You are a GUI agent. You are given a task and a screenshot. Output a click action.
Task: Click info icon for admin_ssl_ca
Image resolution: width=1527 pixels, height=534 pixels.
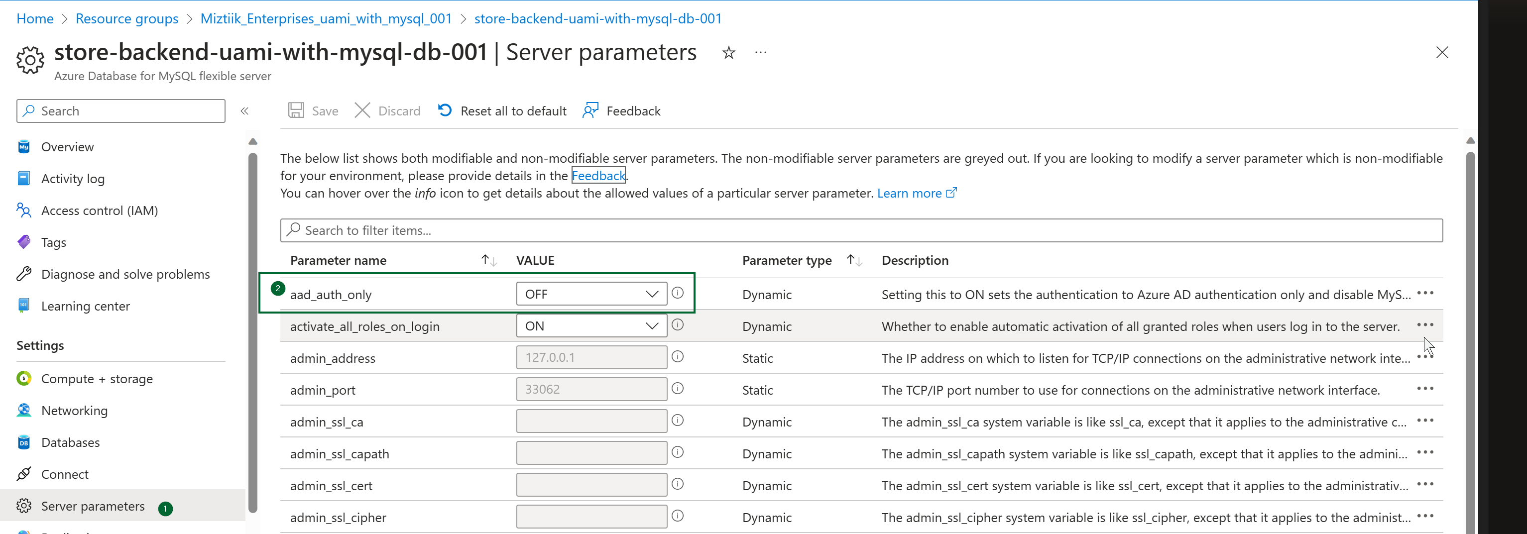click(678, 420)
